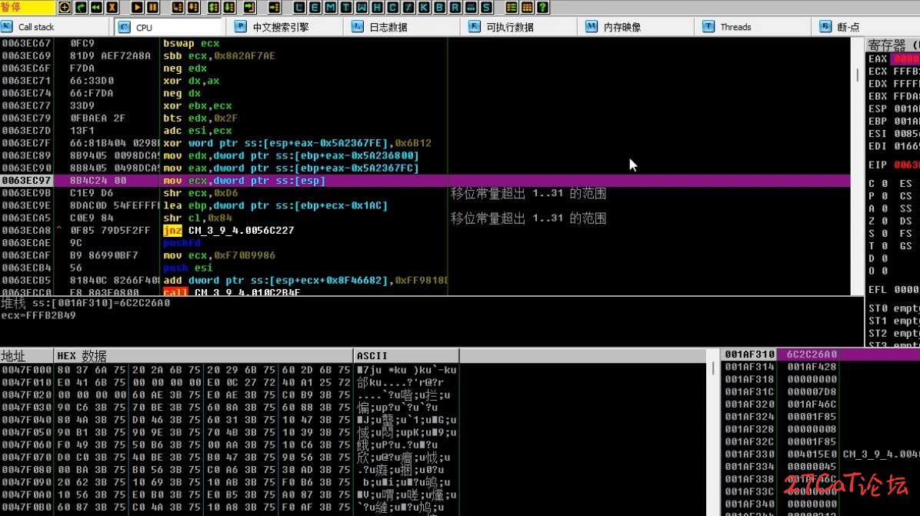This screenshot has width=920, height=516.
Task: Switch to the Call stack tab
Action: (x=35, y=27)
